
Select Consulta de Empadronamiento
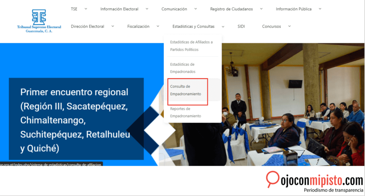[x=185, y=90]
